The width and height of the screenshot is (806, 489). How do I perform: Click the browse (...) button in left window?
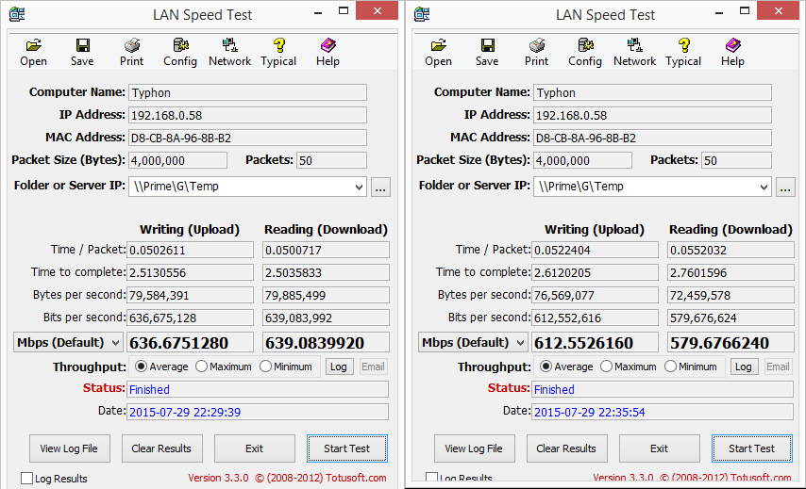(380, 187)
